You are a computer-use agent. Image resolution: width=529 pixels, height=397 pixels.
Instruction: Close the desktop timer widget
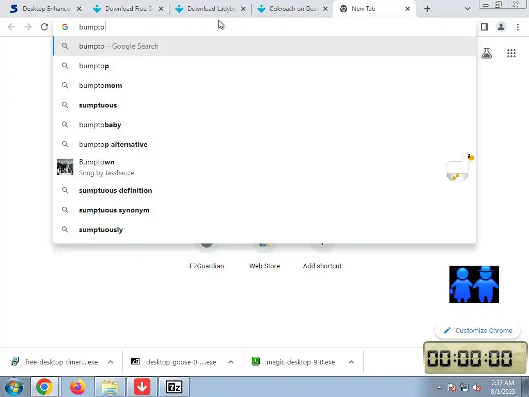coord(523,346)
